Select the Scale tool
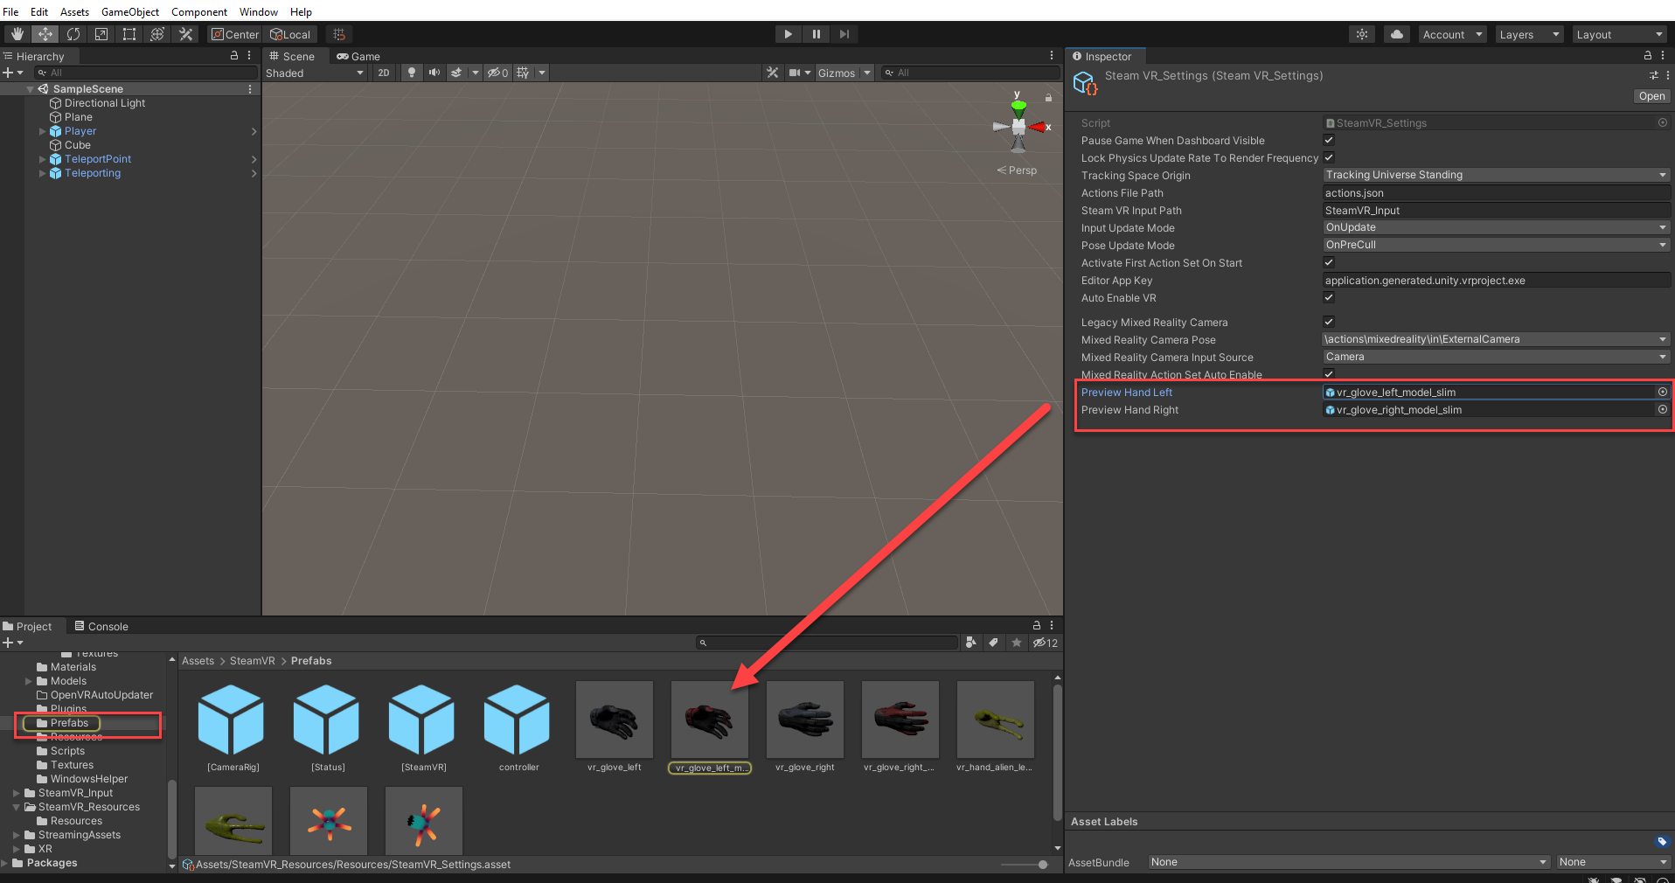The image size is (1675, 883). click(102, 34)
